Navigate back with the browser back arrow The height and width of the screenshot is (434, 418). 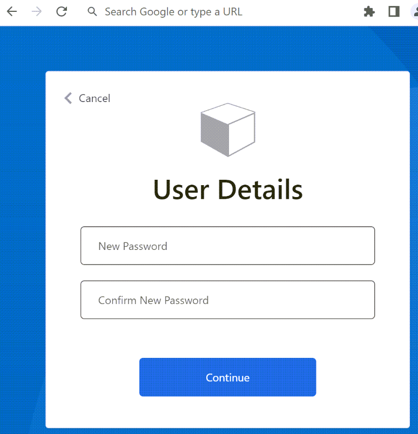tap(11, 11)
